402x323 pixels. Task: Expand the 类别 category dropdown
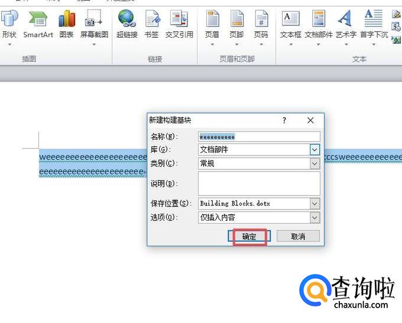(315, 164)
